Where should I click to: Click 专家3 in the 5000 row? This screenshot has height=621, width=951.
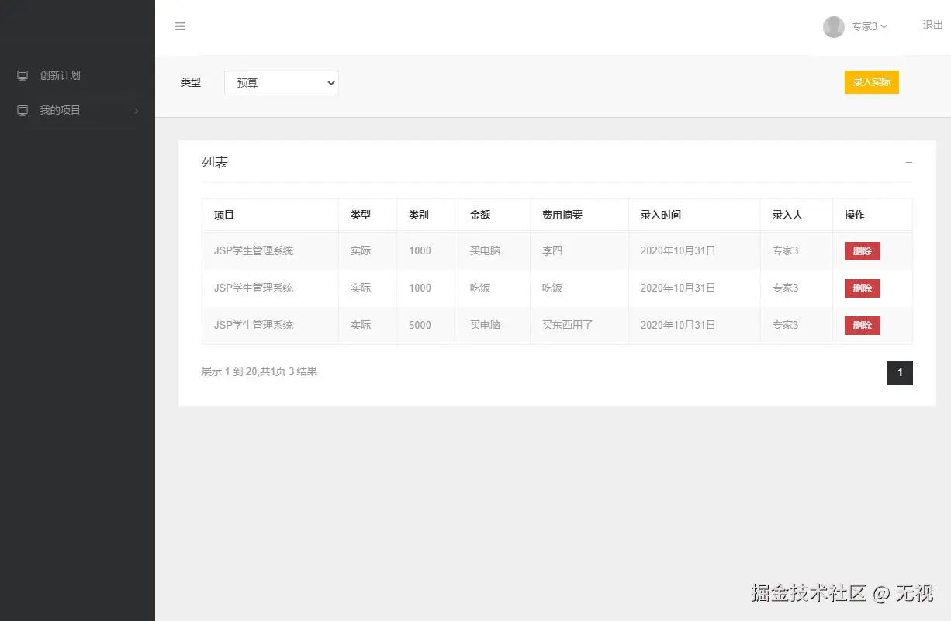point(785,325)
